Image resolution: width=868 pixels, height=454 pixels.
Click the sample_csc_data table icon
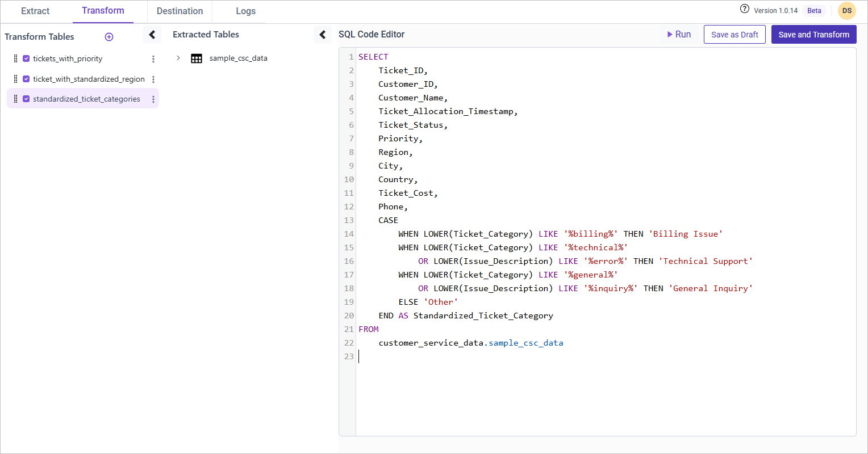(x=197, y=58)
